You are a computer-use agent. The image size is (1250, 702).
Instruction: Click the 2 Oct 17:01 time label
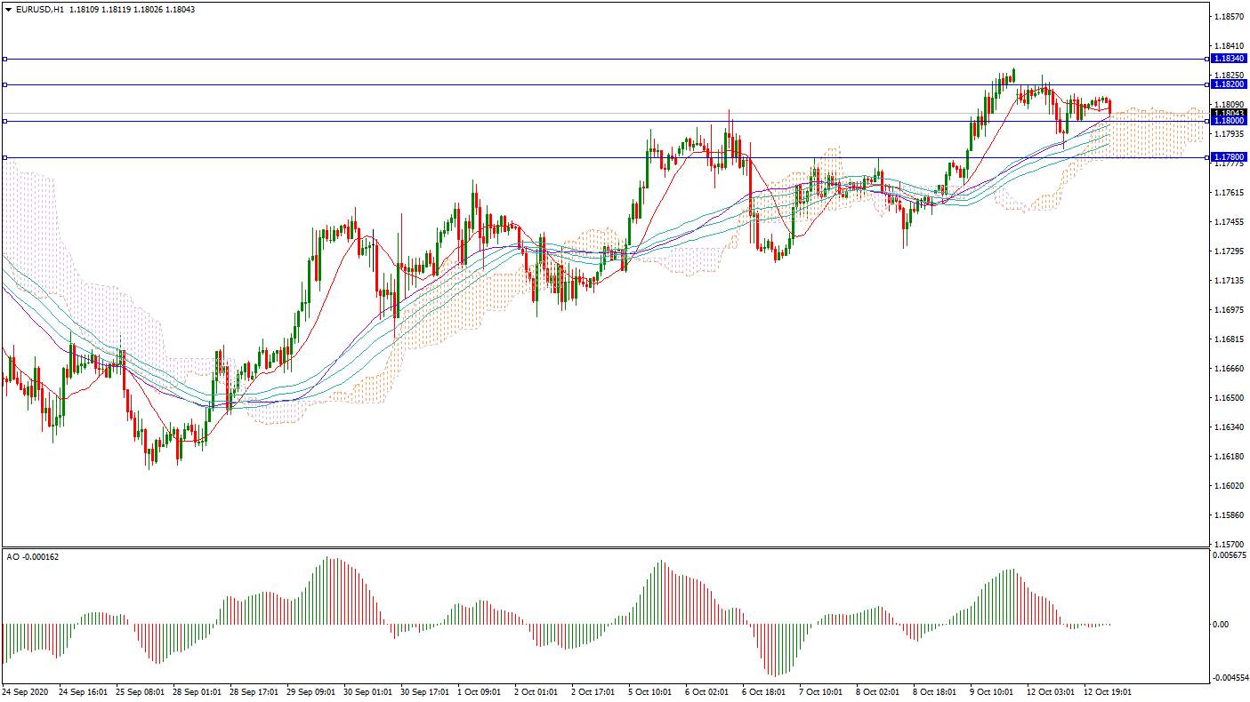point(594,691)
